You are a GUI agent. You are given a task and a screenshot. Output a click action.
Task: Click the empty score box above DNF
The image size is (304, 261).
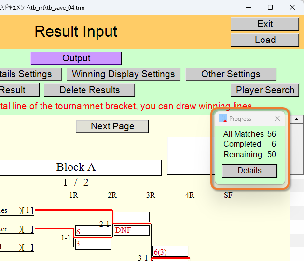point(132,217)
